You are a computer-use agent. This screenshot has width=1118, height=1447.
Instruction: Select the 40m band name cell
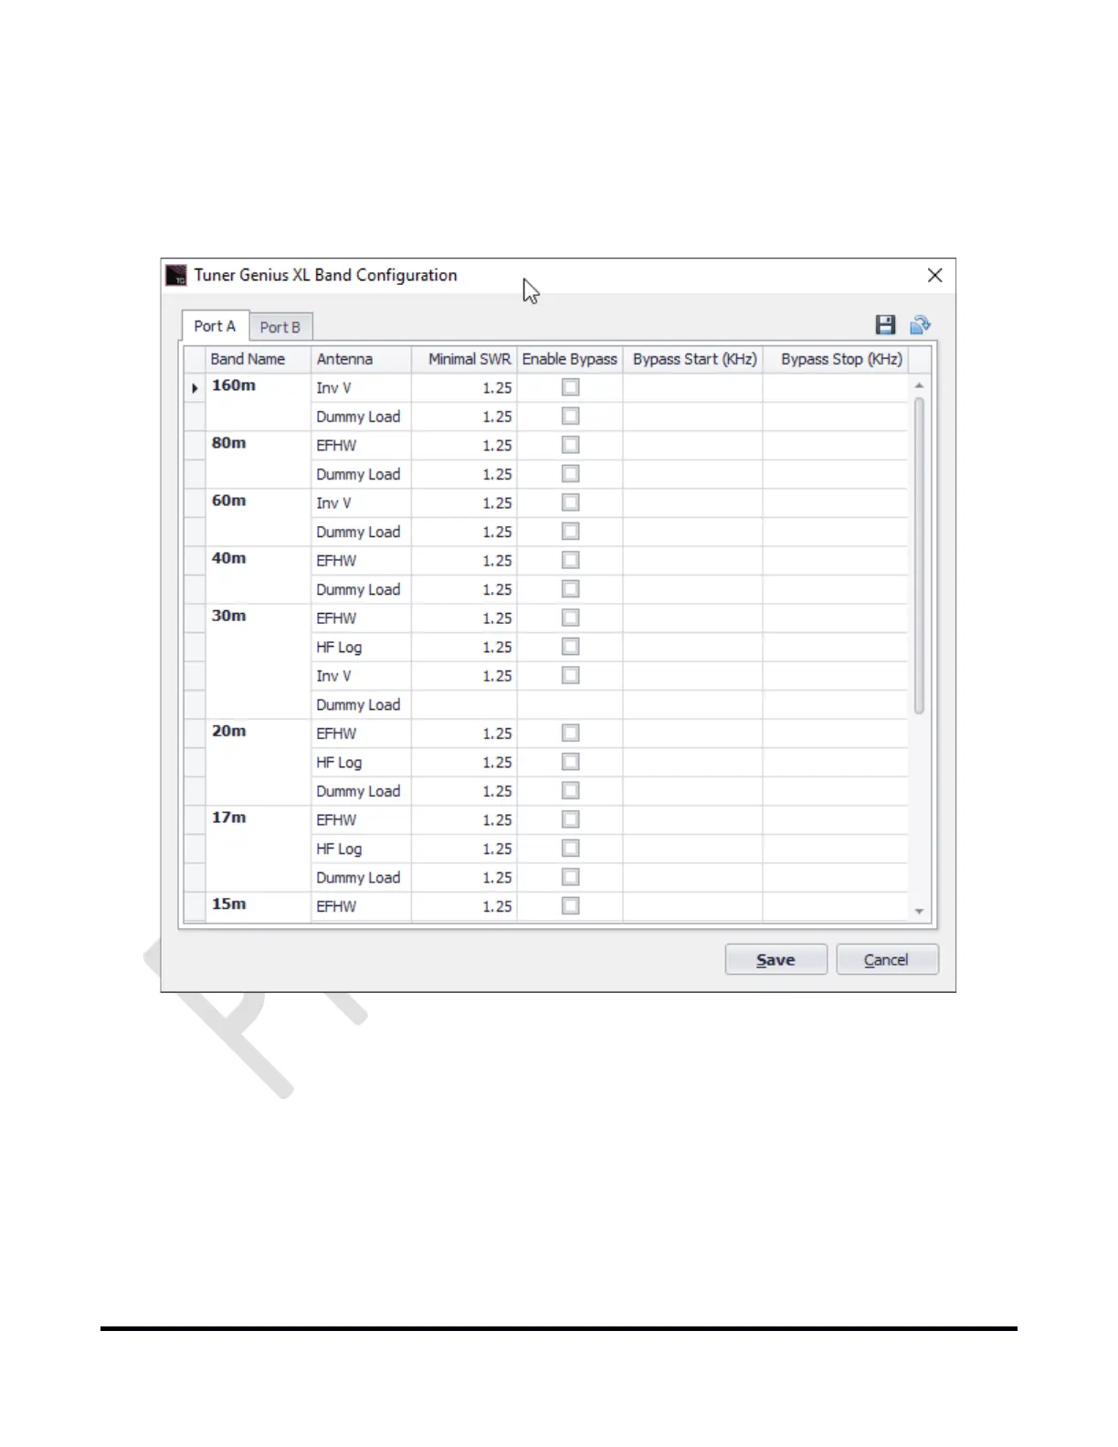coord(258,575)
